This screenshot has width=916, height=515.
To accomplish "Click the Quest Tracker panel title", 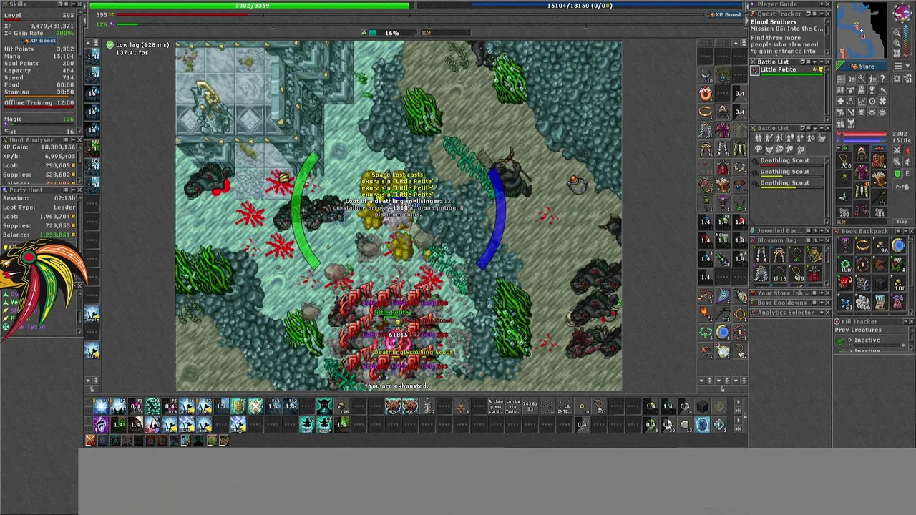I will [x=779, y=14].
